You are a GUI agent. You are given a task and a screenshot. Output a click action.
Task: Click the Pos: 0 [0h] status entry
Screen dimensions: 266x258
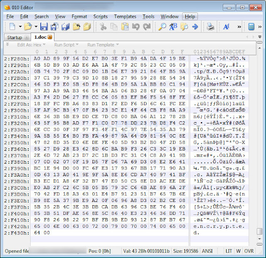click(x=100, y=251)
